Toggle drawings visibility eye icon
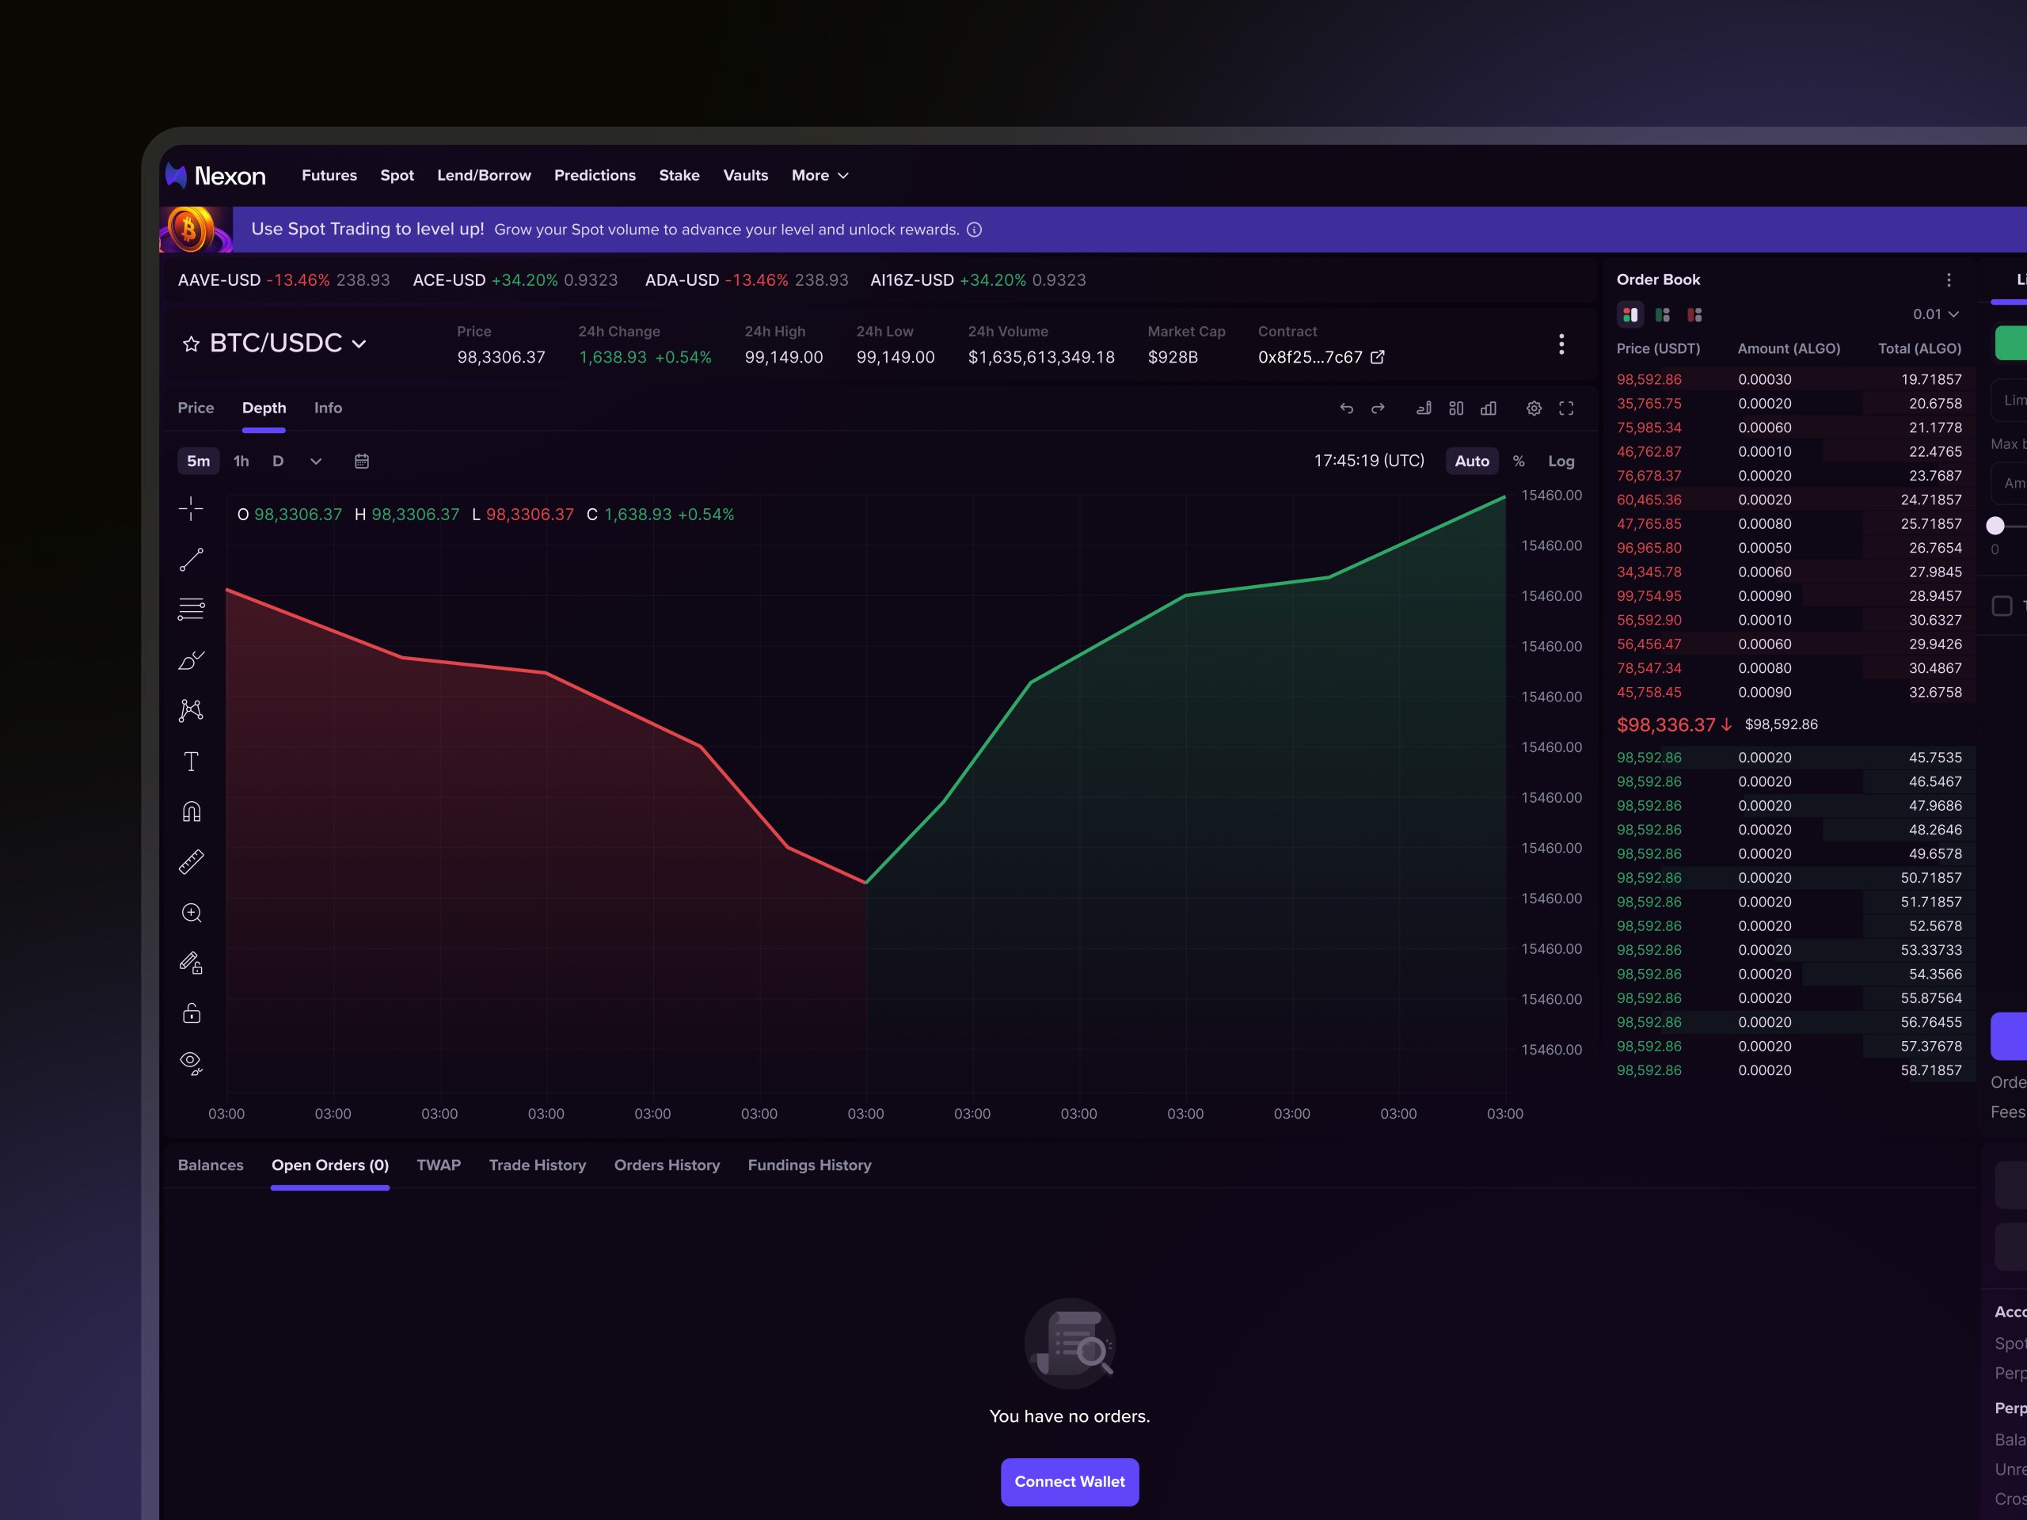This screenshot has height=1520, width=2027. point(191,1062)
